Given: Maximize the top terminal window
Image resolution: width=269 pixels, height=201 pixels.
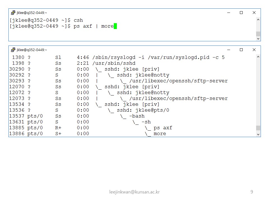Looking at the screenshot, I should [x=241, y=13].
